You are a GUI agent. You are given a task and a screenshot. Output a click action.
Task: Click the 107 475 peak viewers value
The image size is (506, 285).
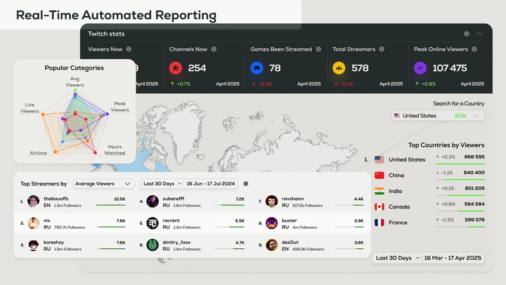(450, 68)
